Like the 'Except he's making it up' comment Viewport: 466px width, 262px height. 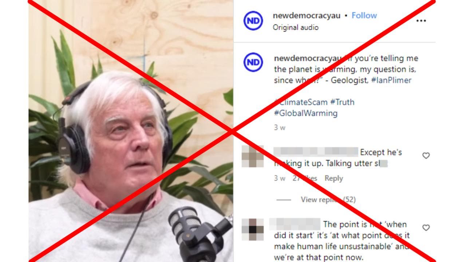point(426,156)
